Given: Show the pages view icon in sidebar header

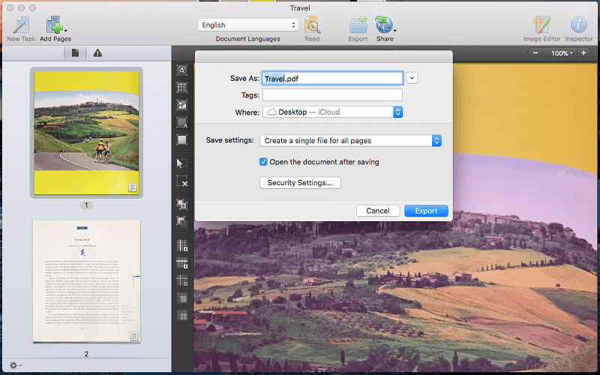Looking at the screenshot, I should (x=75, y=52).
